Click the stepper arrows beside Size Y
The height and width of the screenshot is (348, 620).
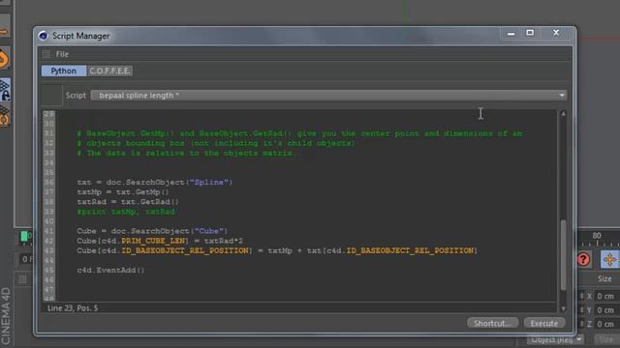581,310
